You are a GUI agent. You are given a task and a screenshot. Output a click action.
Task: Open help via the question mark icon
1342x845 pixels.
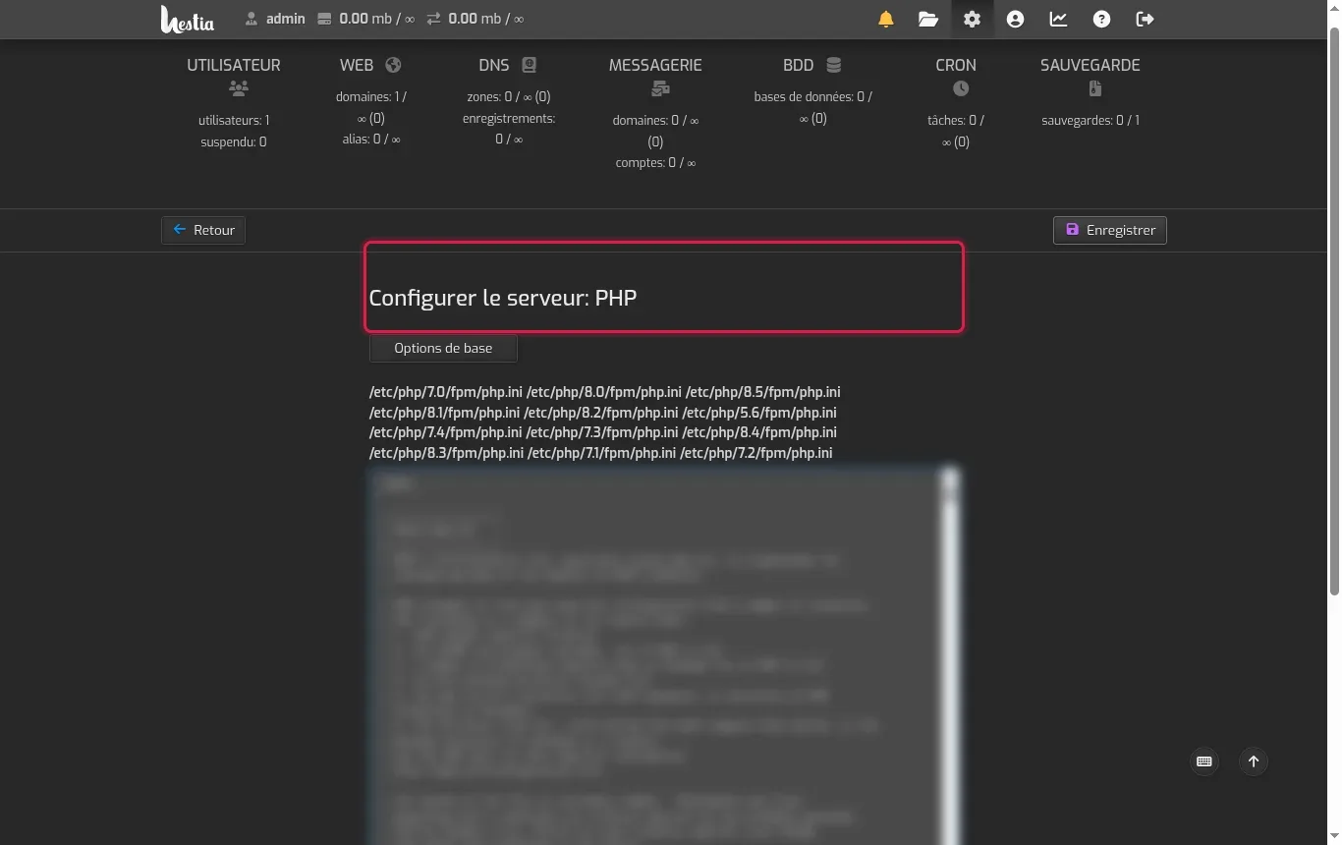click(1101, 19)
